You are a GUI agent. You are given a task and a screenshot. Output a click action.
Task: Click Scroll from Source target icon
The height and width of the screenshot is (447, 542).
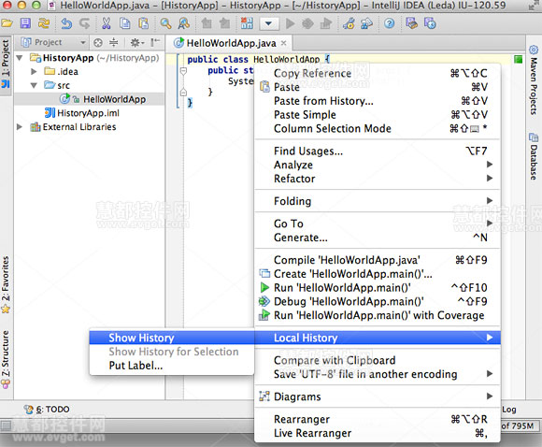tap(98, 43)
